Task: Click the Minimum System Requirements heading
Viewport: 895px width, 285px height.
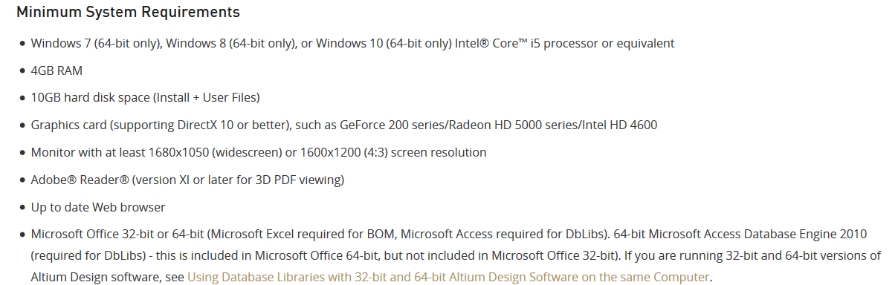Action: click(x=128, y=13)
